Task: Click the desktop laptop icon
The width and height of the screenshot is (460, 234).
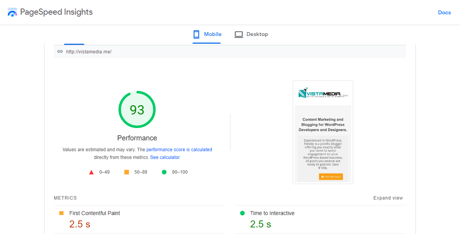Action: point(239,34)
